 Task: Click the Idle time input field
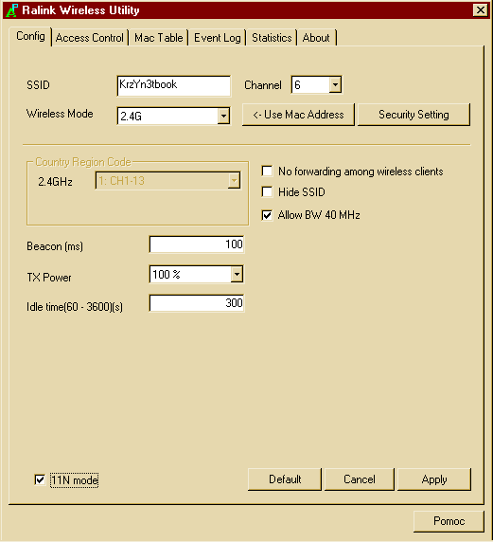click(197, 303)
